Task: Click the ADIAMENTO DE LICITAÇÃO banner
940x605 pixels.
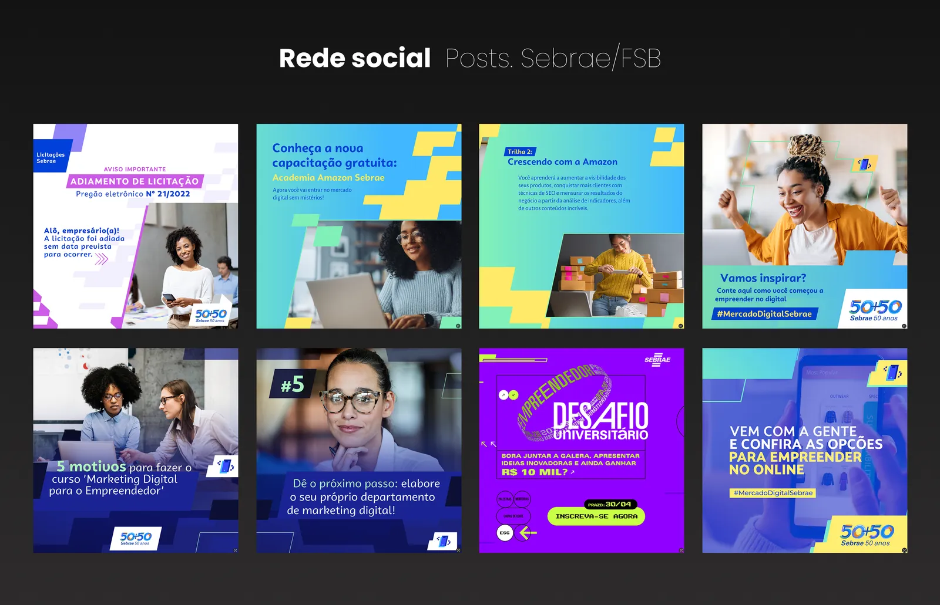Action: [x=135, y=181]
